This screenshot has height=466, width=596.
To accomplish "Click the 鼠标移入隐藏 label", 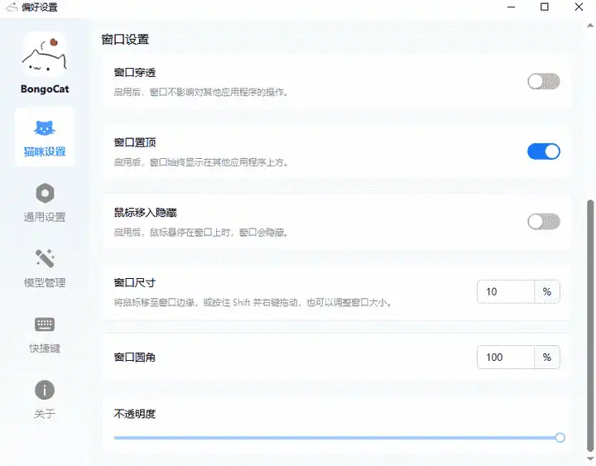I will [x=145, y=213].
